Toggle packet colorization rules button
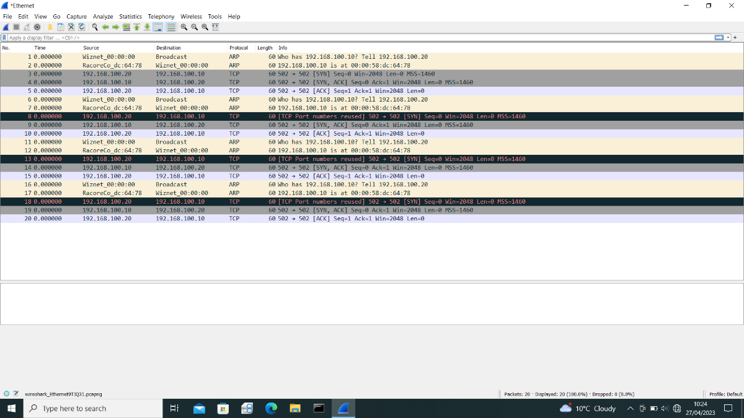Image resolution: width=744 pixels, height=418 pixels. click(170, 27)
